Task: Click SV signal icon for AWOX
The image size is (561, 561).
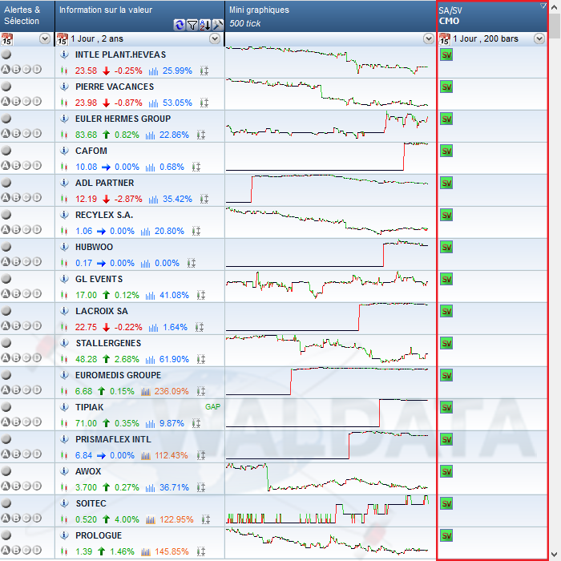Action: pyautogui.click(x=446, y=471)
